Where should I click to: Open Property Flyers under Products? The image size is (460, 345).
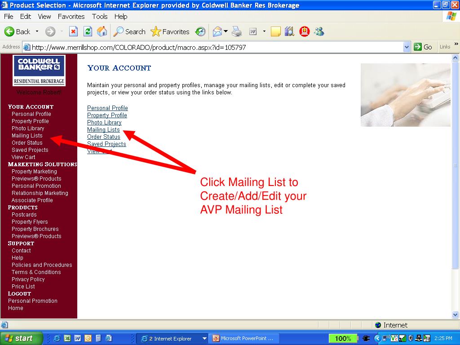click(30, 222)
